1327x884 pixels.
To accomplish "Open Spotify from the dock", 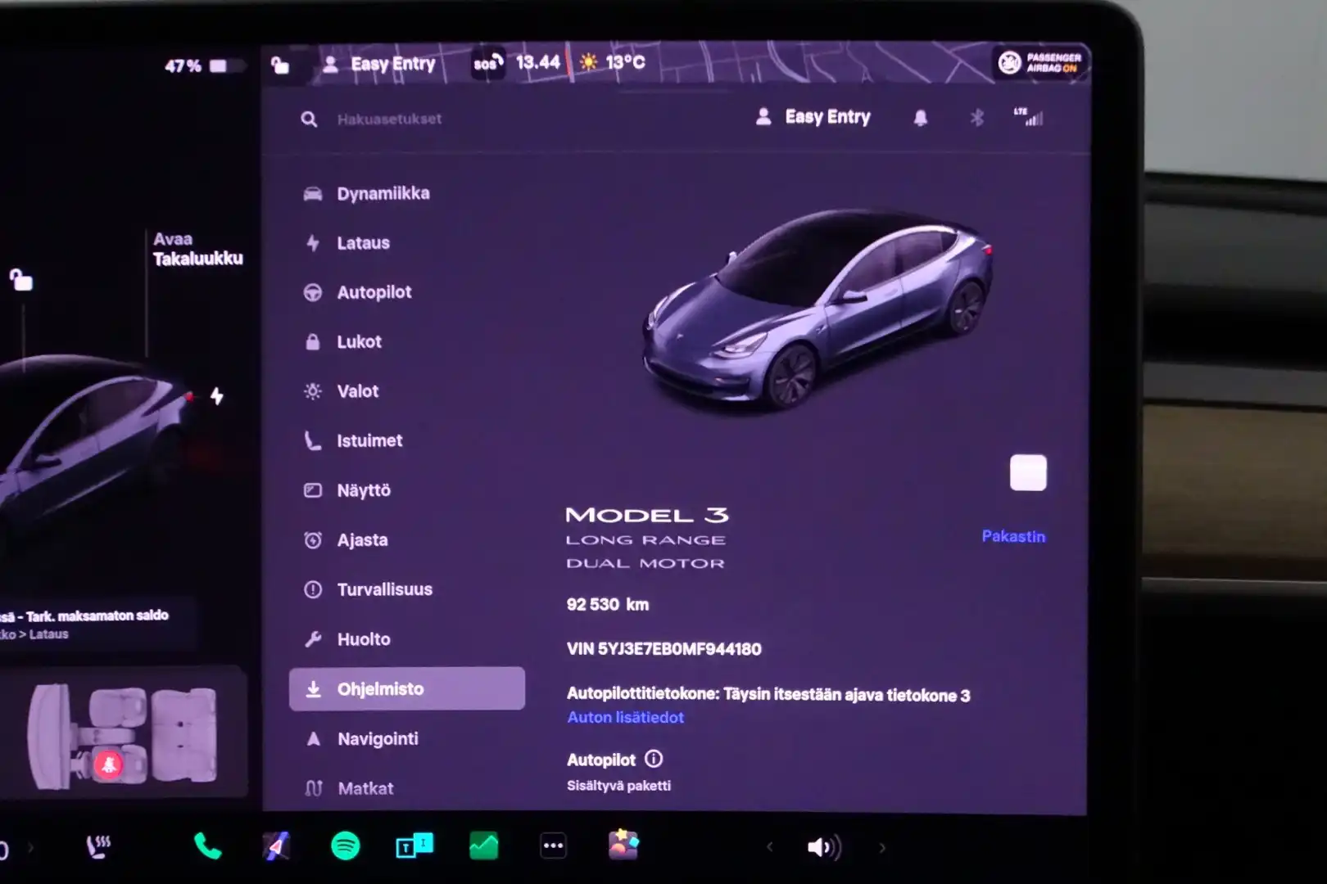I will [346, 846].
